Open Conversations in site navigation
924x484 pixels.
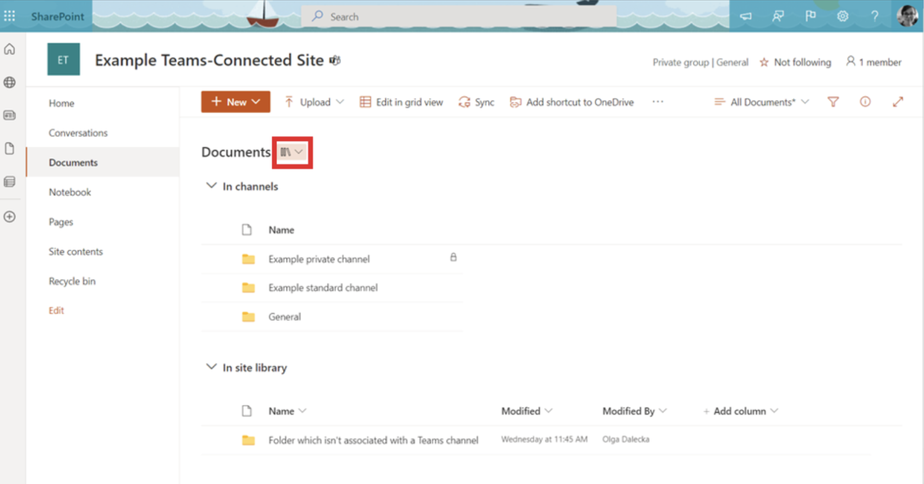tap(78, 133)
